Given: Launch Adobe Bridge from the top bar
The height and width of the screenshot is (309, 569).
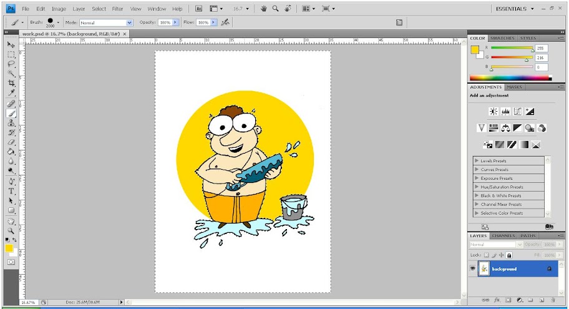Looking at the screenshot, I should [198, 9].
